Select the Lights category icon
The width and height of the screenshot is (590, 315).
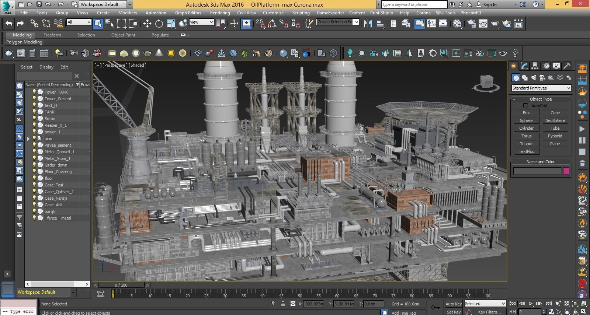(x=534, y=78)
